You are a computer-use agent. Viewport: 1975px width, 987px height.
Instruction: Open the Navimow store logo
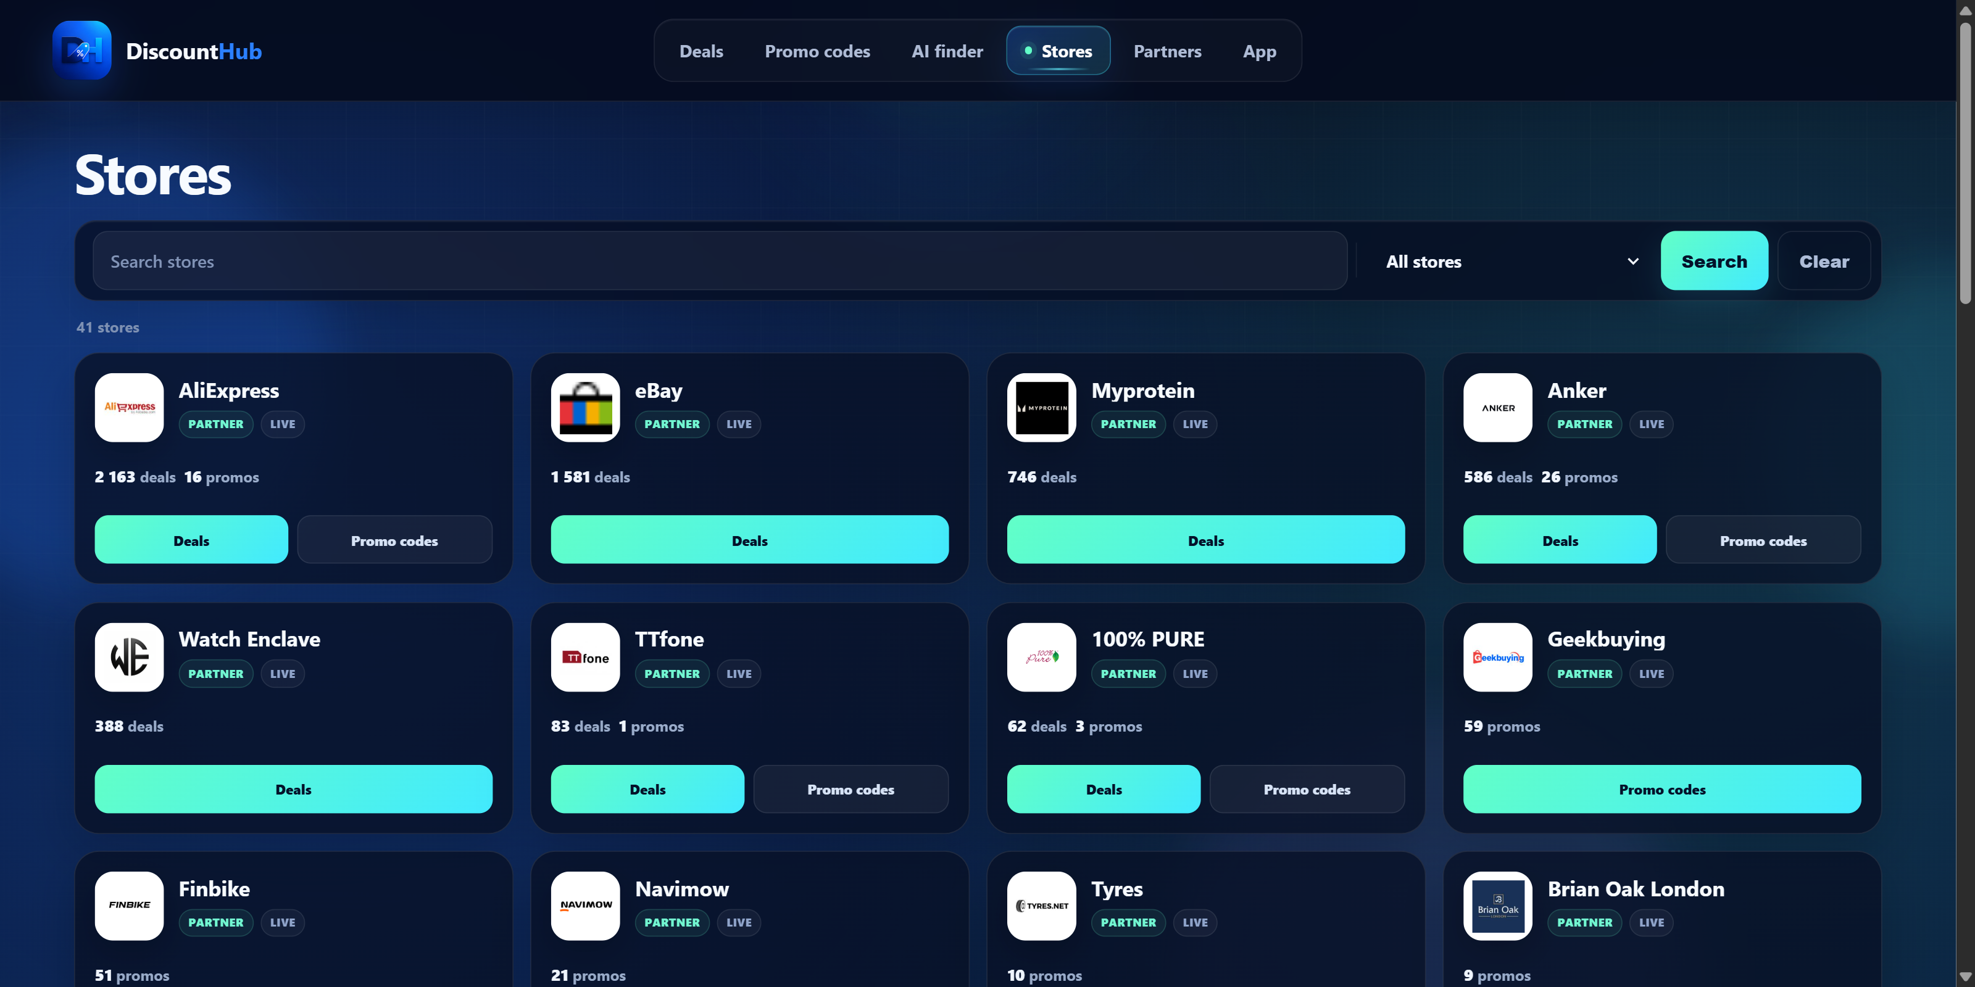pos(585,906)
